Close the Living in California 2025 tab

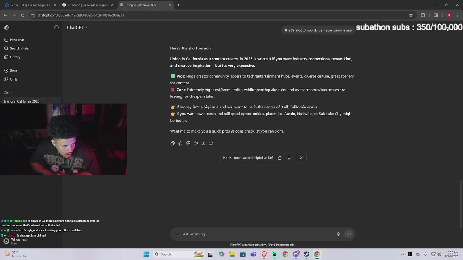[x=170, y=5]
